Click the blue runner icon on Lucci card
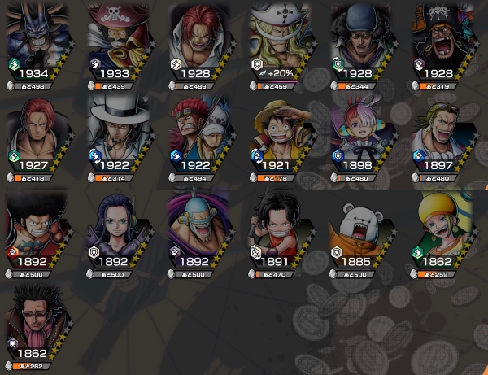The width and height of the screenshot is (488, 375). 95,156
